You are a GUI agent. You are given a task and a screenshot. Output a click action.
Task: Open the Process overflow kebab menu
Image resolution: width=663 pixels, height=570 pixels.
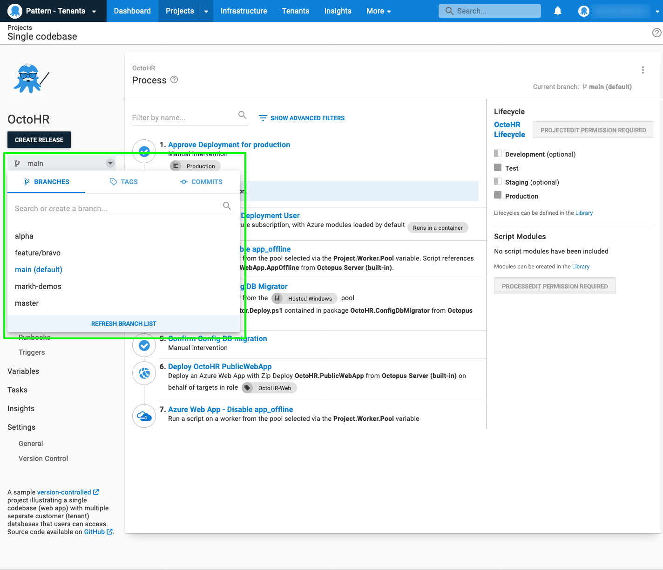643,69
